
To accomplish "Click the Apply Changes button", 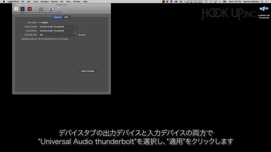I will 88,71.
